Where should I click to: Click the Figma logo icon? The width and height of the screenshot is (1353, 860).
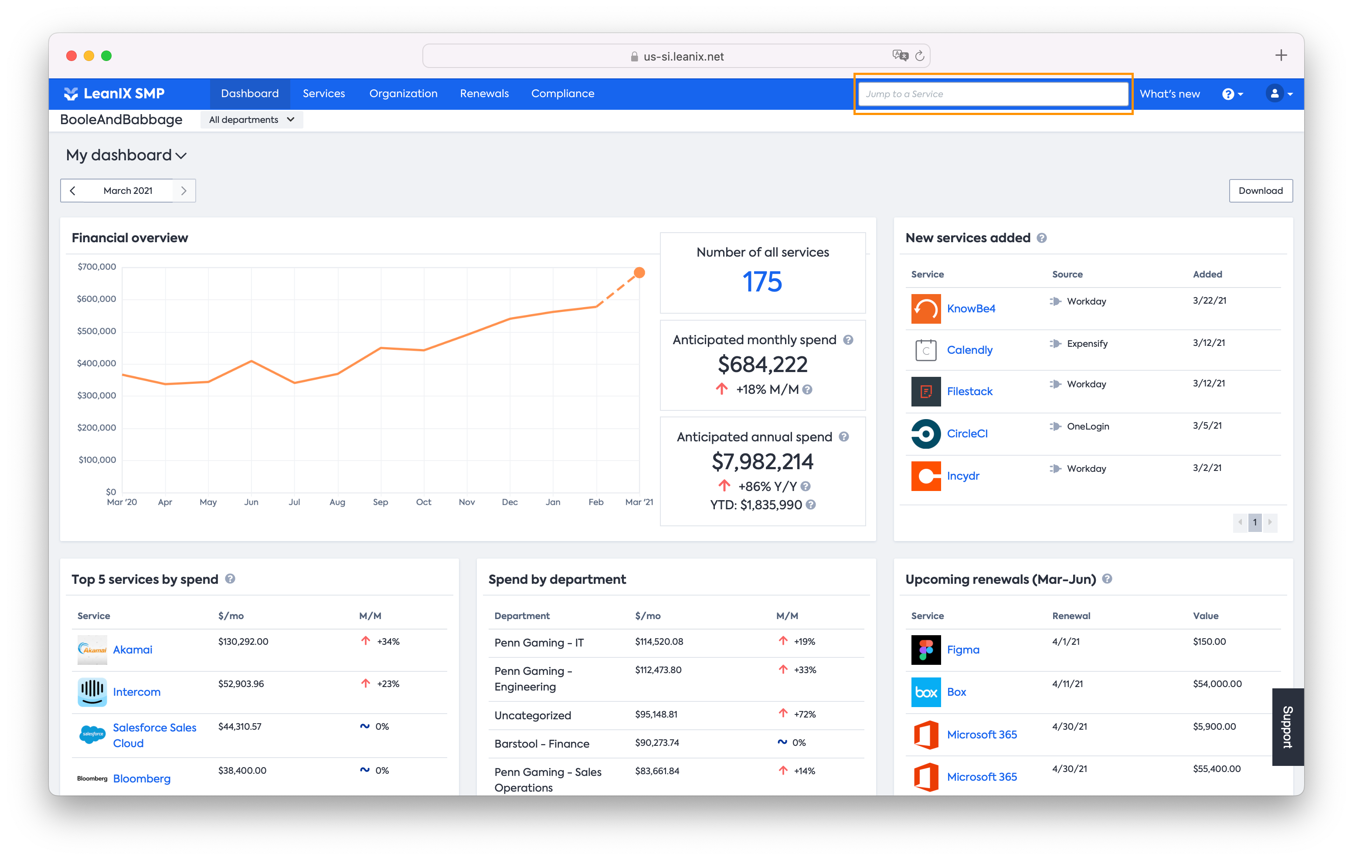pyautogui.click(x=925, y=650)
